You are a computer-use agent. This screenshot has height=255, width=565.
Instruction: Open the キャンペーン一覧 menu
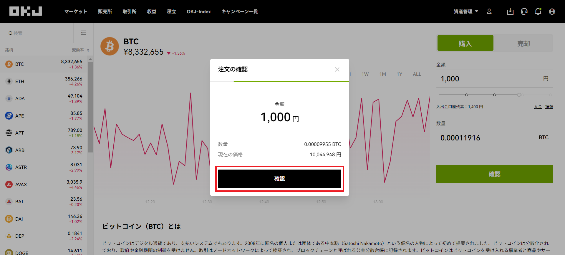(240, 11)
